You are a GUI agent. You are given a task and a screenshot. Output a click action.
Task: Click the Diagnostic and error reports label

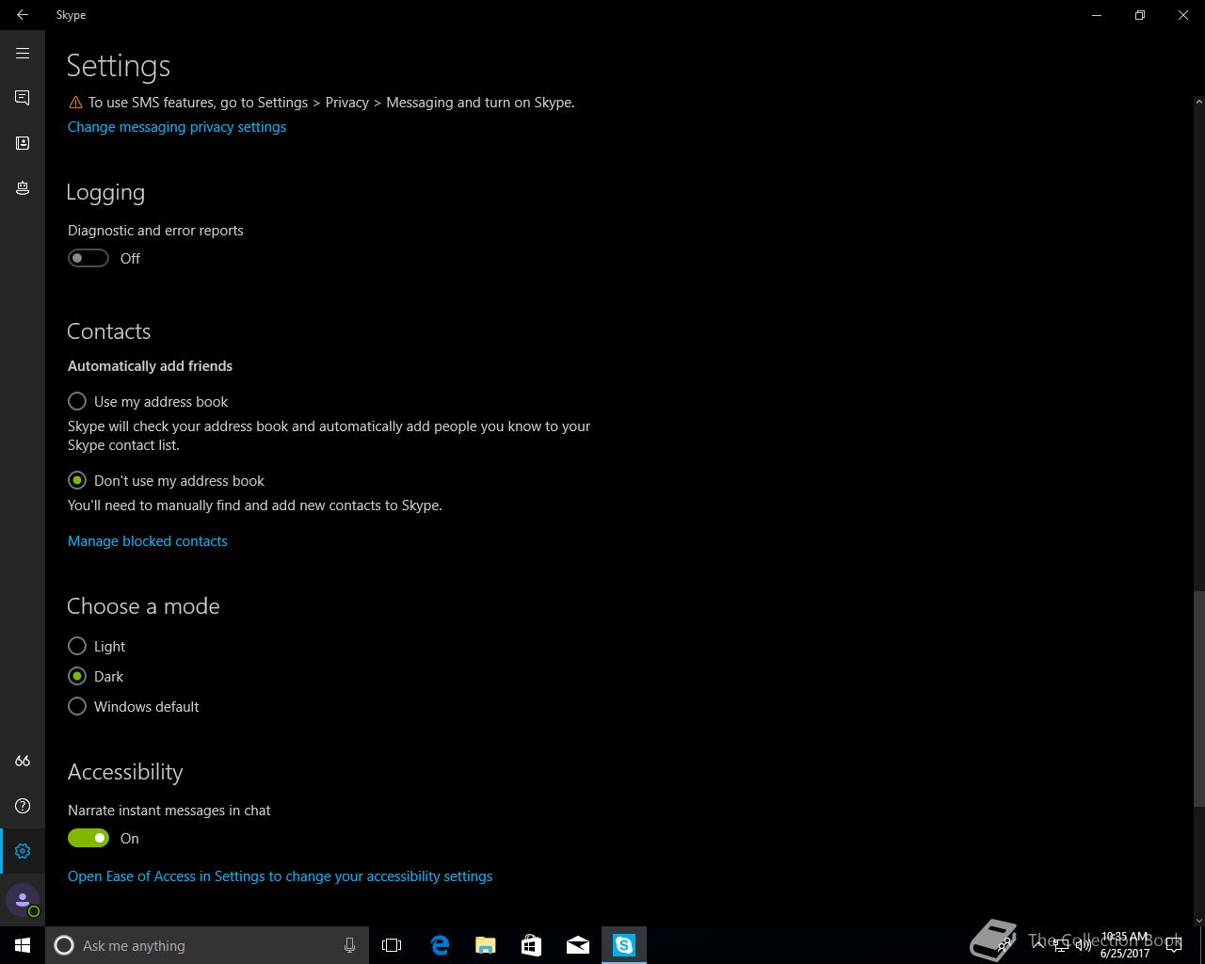coord(155,231)
